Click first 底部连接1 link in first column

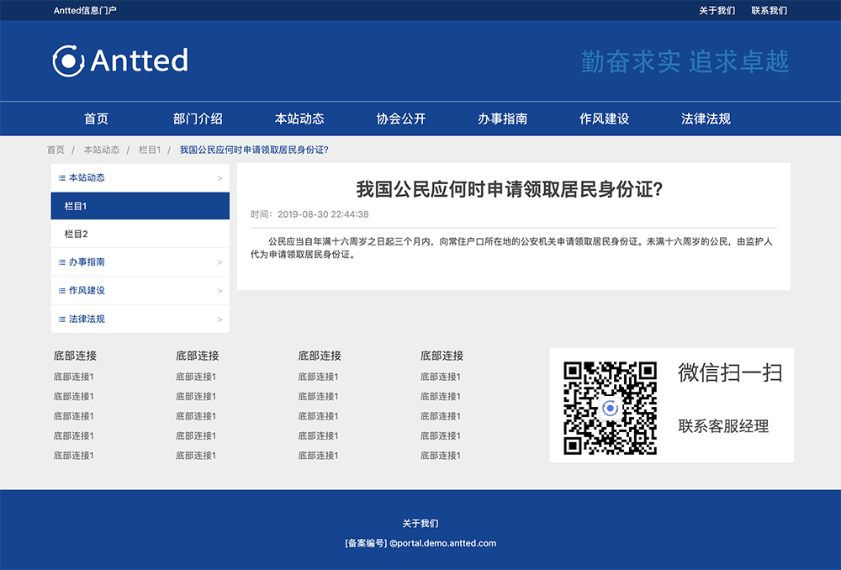click(73, 377)
